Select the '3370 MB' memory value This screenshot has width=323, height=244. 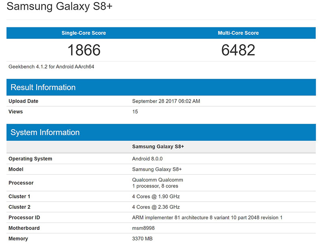point(143,239)
